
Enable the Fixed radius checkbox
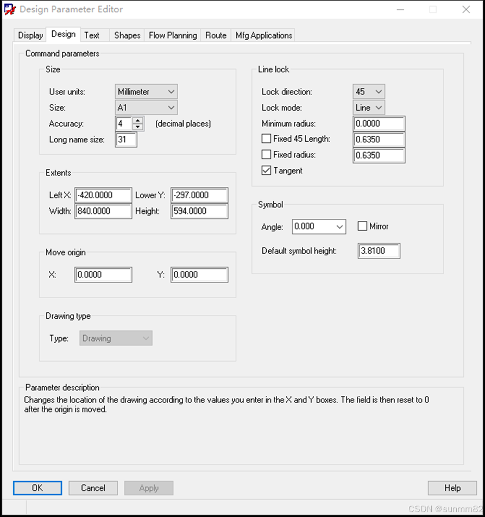point(266,155)
